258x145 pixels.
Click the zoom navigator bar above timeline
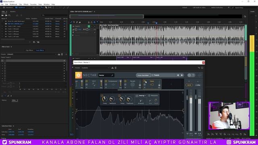point(106,16)
